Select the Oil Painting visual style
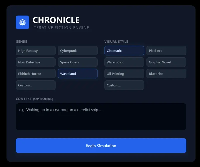The height and width of the screenshot is (167, 200). tap(124, 74)
